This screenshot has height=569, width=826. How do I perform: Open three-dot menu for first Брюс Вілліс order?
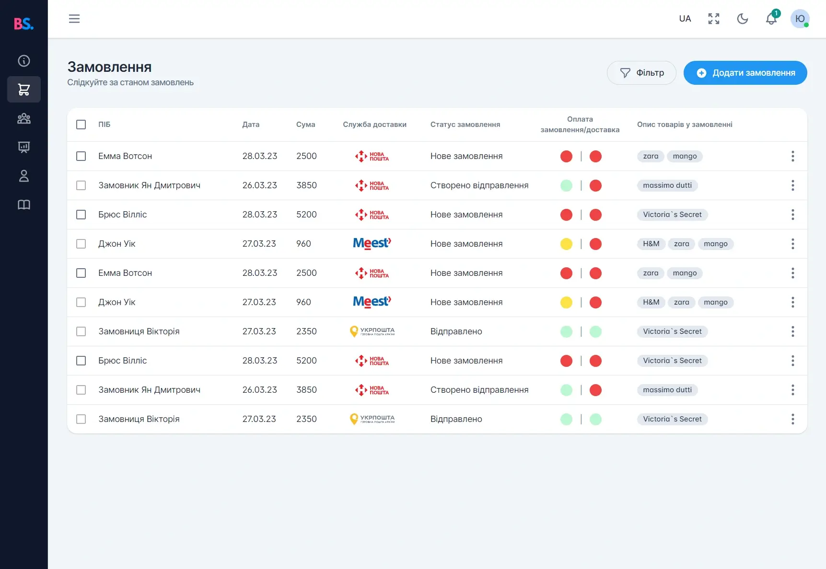click(792, 215)
